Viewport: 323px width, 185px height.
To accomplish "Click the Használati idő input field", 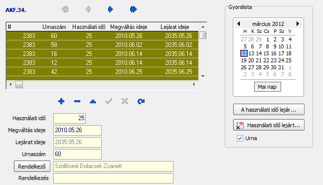I will pos(69,118).
